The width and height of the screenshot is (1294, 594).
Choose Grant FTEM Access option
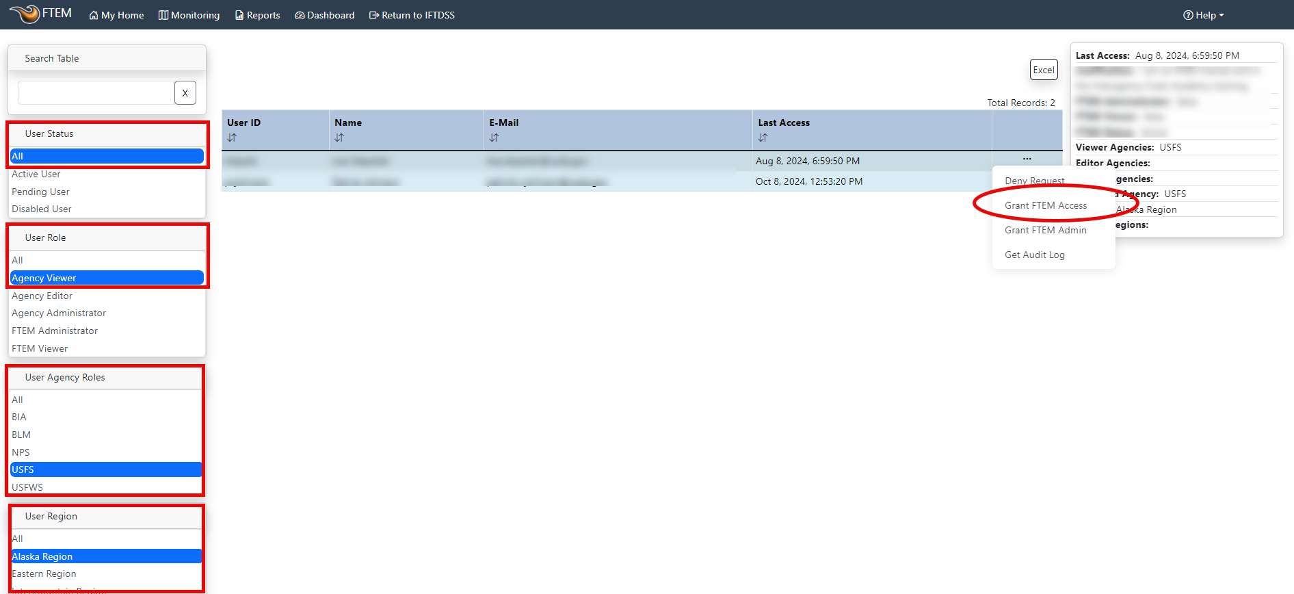point(1046,205)
